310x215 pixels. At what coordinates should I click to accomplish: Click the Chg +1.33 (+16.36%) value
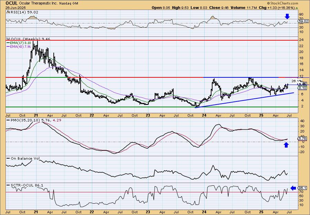(x=277, y=8)
